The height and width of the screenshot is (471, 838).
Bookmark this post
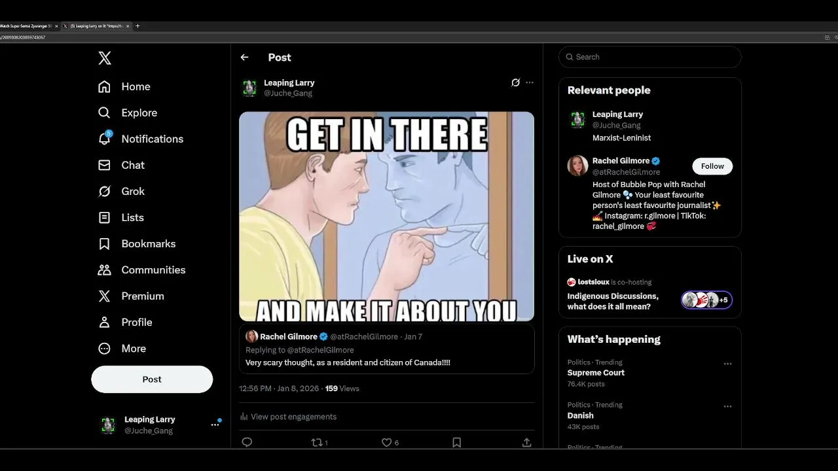(456, 442)
